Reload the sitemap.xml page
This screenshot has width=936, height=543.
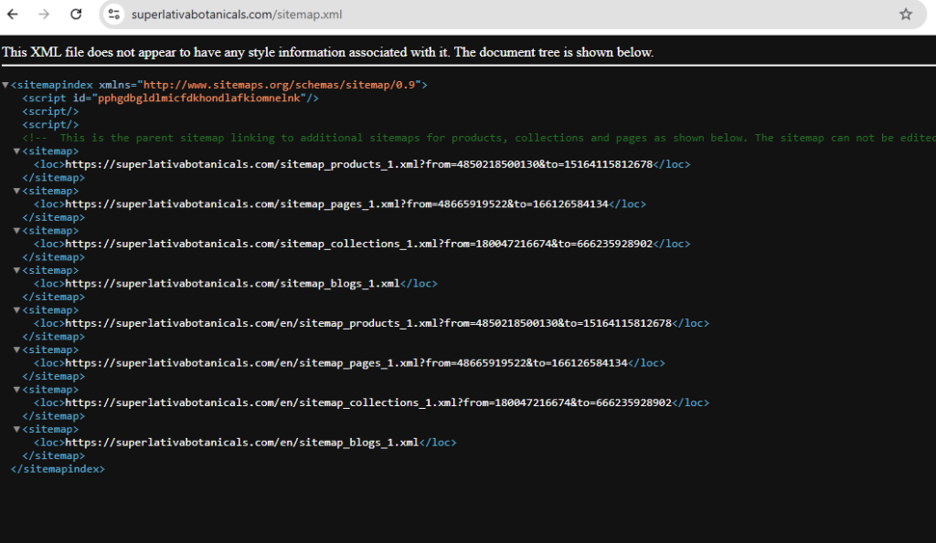point(76,15)
